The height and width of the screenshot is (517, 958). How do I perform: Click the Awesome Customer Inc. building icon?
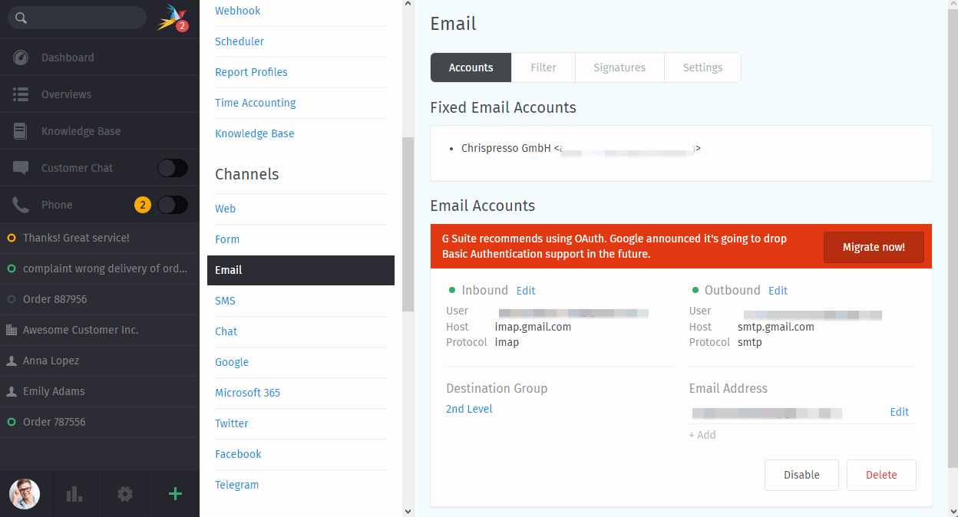(x=12, y=330)
